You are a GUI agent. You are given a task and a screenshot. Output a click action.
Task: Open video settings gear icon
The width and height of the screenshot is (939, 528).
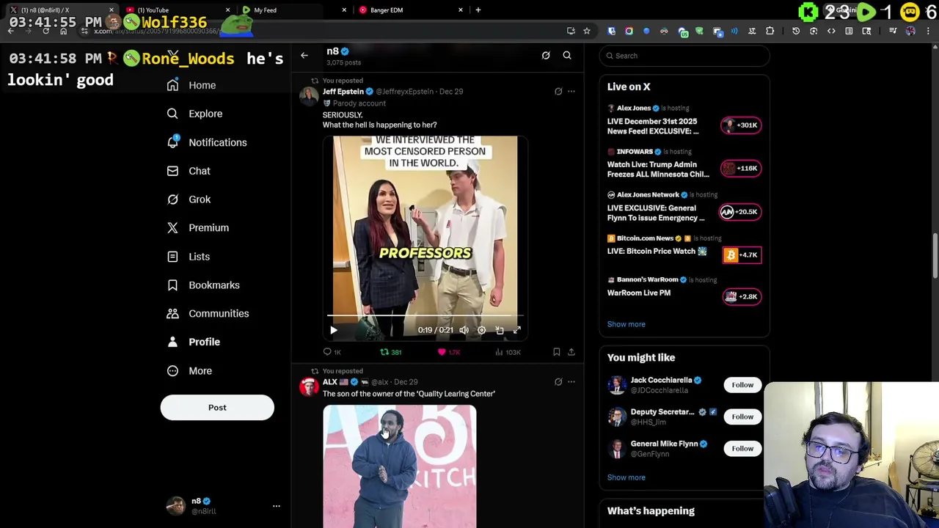481,331
